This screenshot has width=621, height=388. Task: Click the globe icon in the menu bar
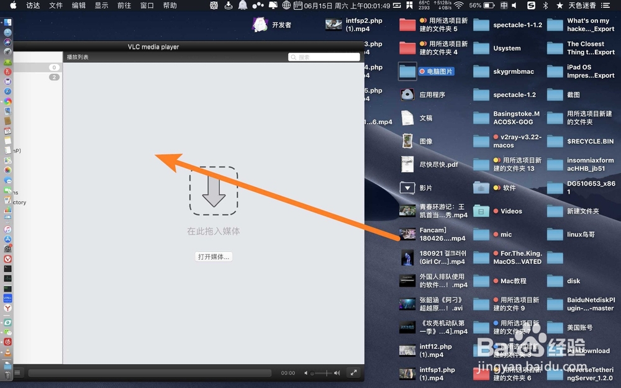coord(286,5)
